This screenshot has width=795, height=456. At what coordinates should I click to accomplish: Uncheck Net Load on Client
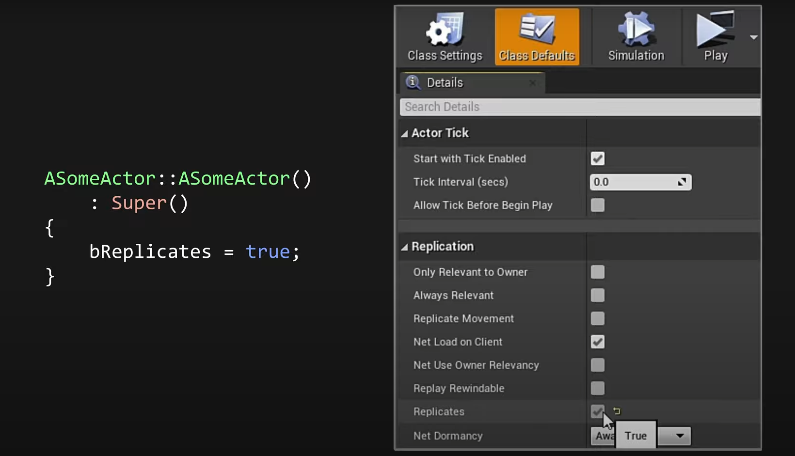pyautogui.click(x=597, y=342)
